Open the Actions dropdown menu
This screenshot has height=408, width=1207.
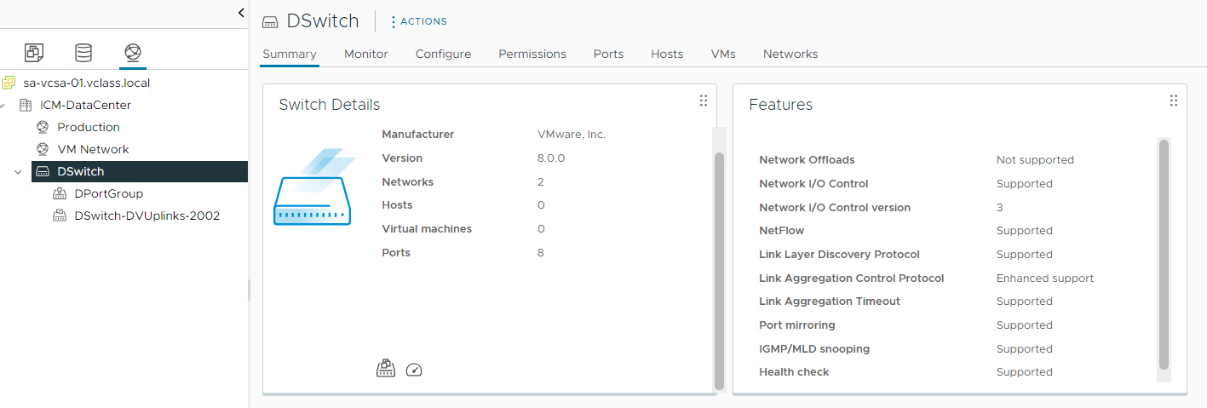click(x=418, y=21)
